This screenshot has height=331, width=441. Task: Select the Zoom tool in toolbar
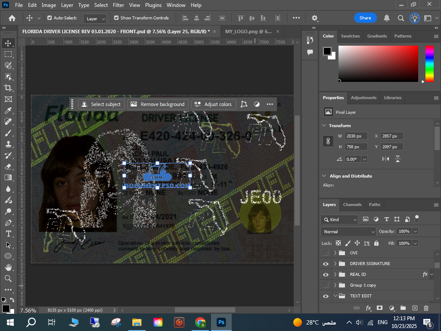[x=8, y=278]
